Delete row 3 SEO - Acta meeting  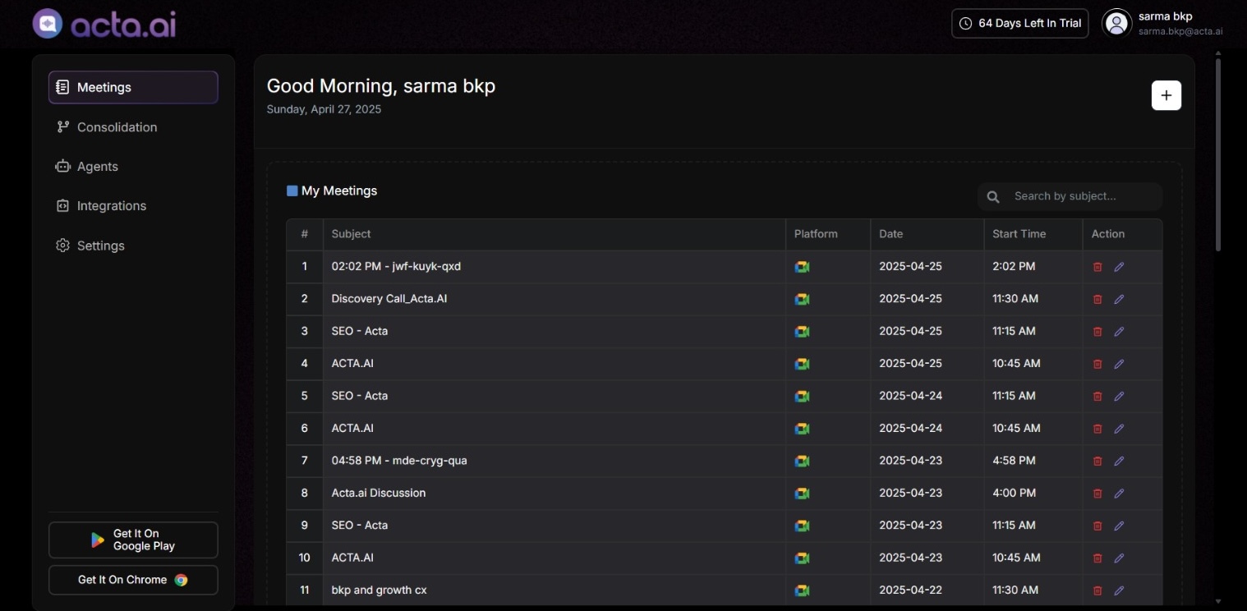tap(1097, 332)
